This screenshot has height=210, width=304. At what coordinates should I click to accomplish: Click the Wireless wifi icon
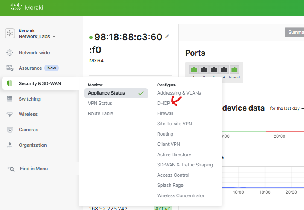coord(10,114)
